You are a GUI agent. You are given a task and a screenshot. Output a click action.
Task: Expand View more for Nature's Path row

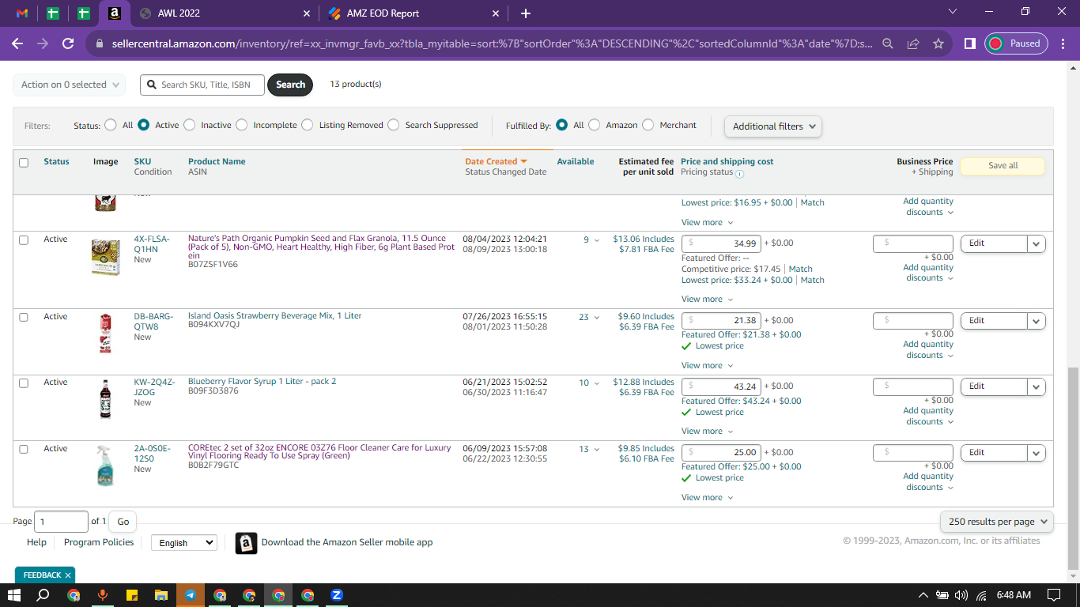click(x=707, y=300)
